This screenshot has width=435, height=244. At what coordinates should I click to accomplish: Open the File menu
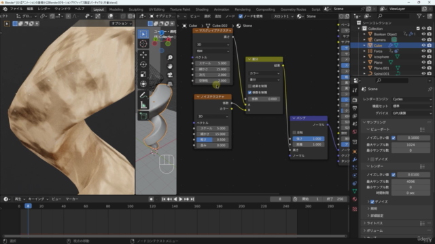coord(16,9)
